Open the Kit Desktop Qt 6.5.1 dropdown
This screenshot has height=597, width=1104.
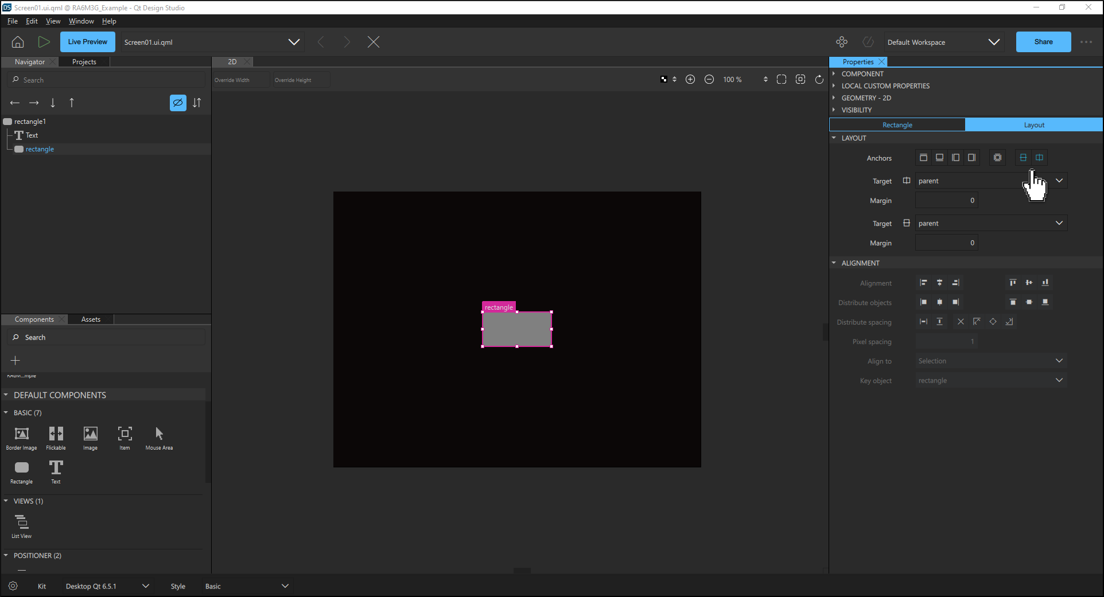(x=107, y=586)
